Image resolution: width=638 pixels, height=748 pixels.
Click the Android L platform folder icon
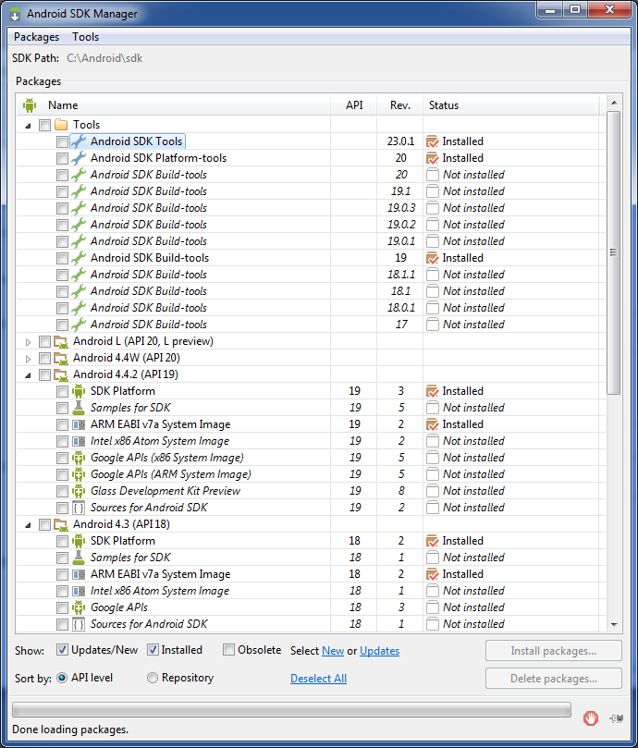pos(61,341)
